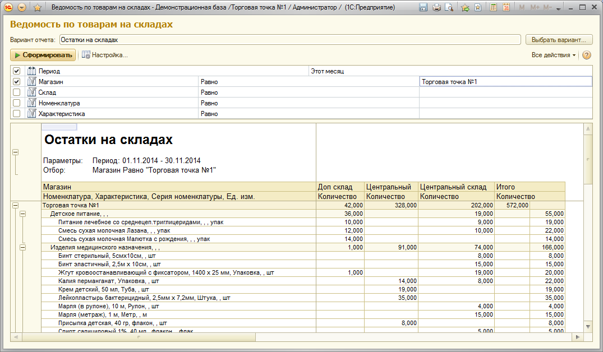
Task: Click the favorites star icon at top-left
Action: [38, 8]
